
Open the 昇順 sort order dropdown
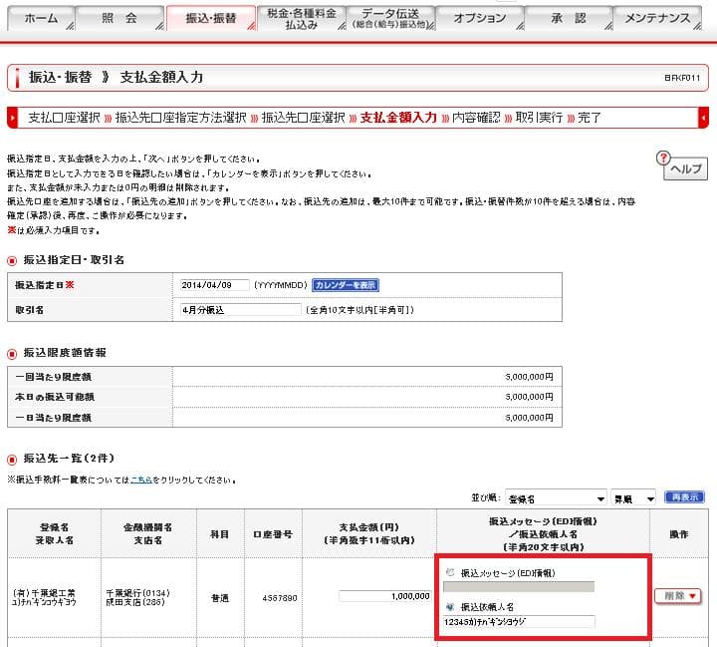633,497
